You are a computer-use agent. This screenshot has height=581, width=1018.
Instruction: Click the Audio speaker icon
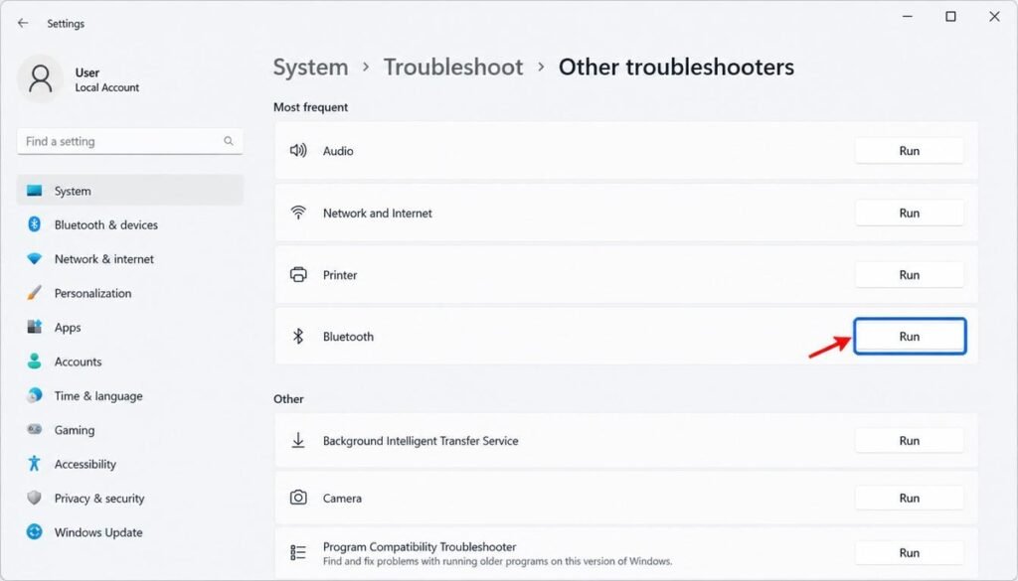point(298,150)
